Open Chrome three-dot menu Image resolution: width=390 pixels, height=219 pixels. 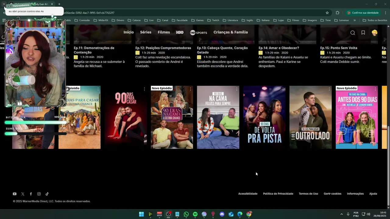pos(385,13)
